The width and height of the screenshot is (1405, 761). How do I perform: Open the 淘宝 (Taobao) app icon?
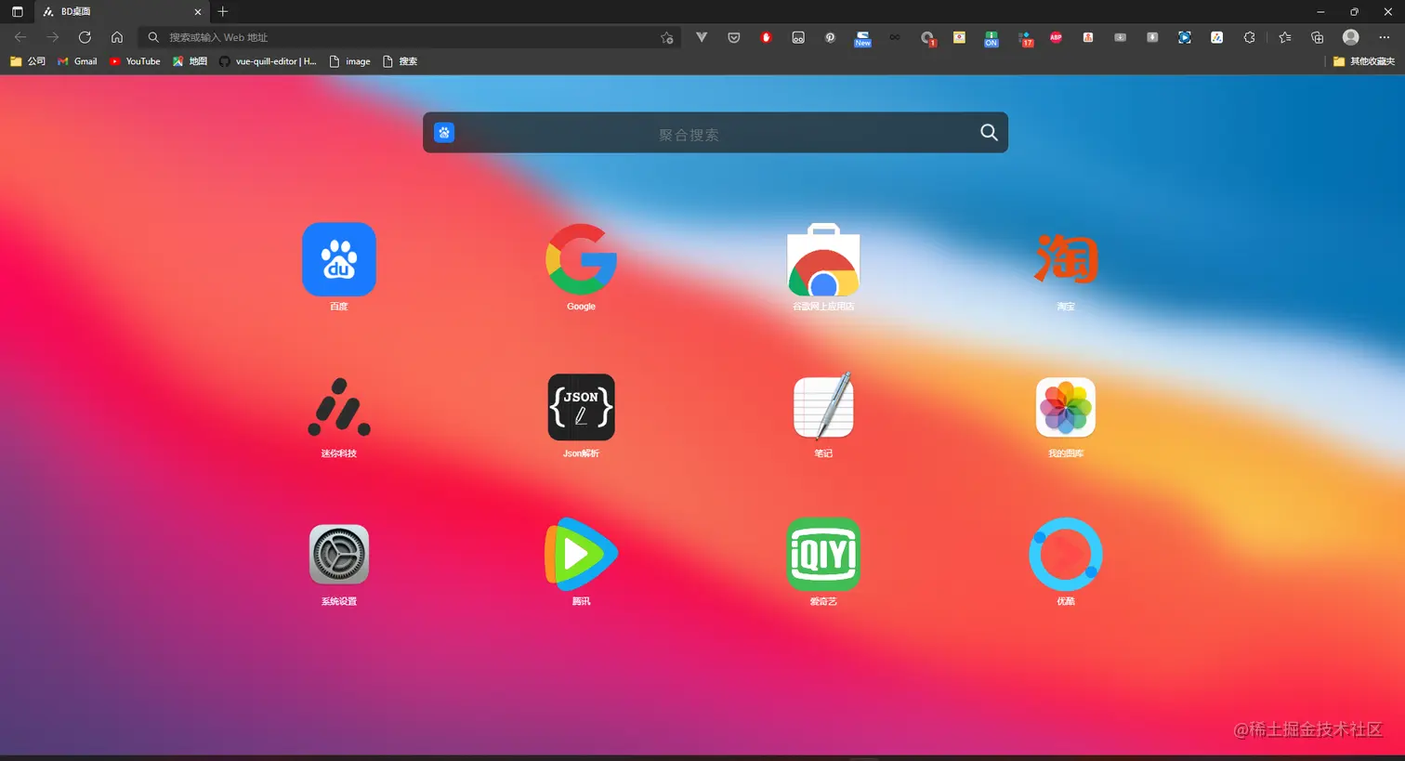[1066, 259]
